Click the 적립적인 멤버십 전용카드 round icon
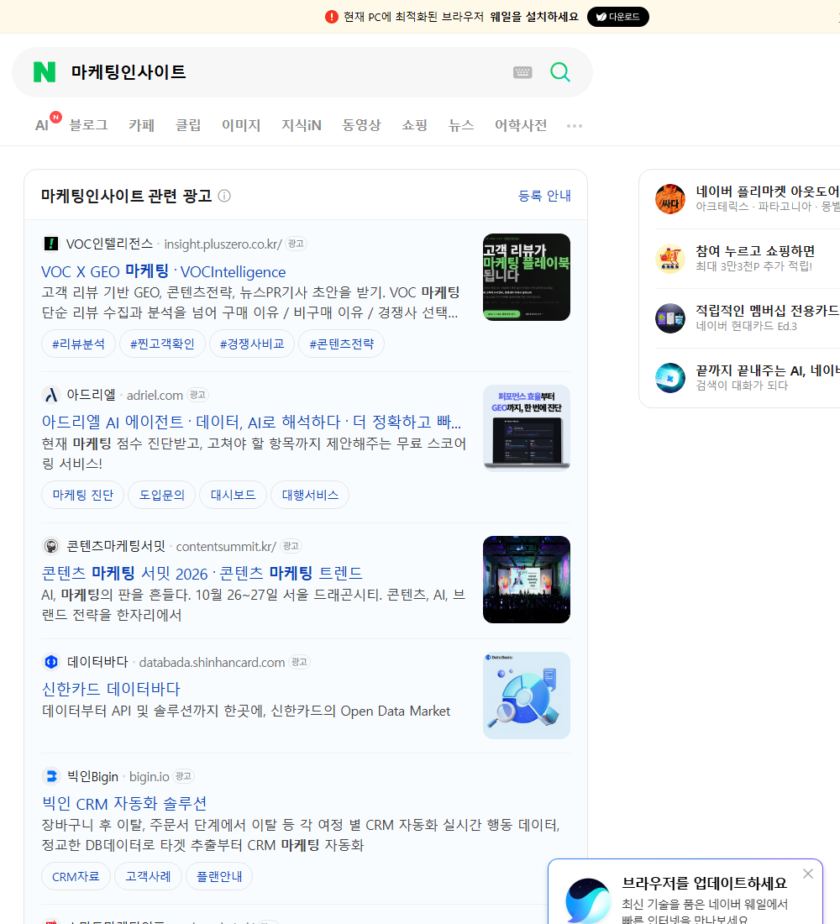 (670, 318)
